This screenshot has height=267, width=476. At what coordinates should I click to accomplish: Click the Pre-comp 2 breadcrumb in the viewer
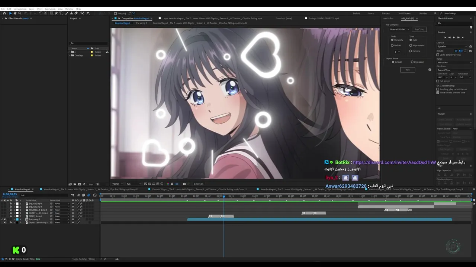141,23
